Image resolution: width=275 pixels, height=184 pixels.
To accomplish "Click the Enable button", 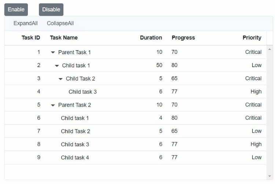I will 16,10.
